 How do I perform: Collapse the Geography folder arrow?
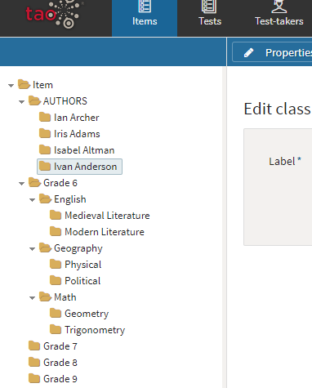click(x=32, y=249)
